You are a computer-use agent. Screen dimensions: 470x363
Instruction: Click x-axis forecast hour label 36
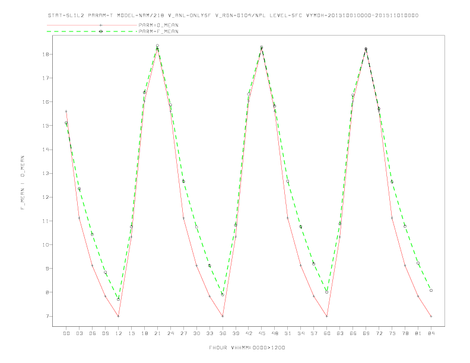click(223, 333)
